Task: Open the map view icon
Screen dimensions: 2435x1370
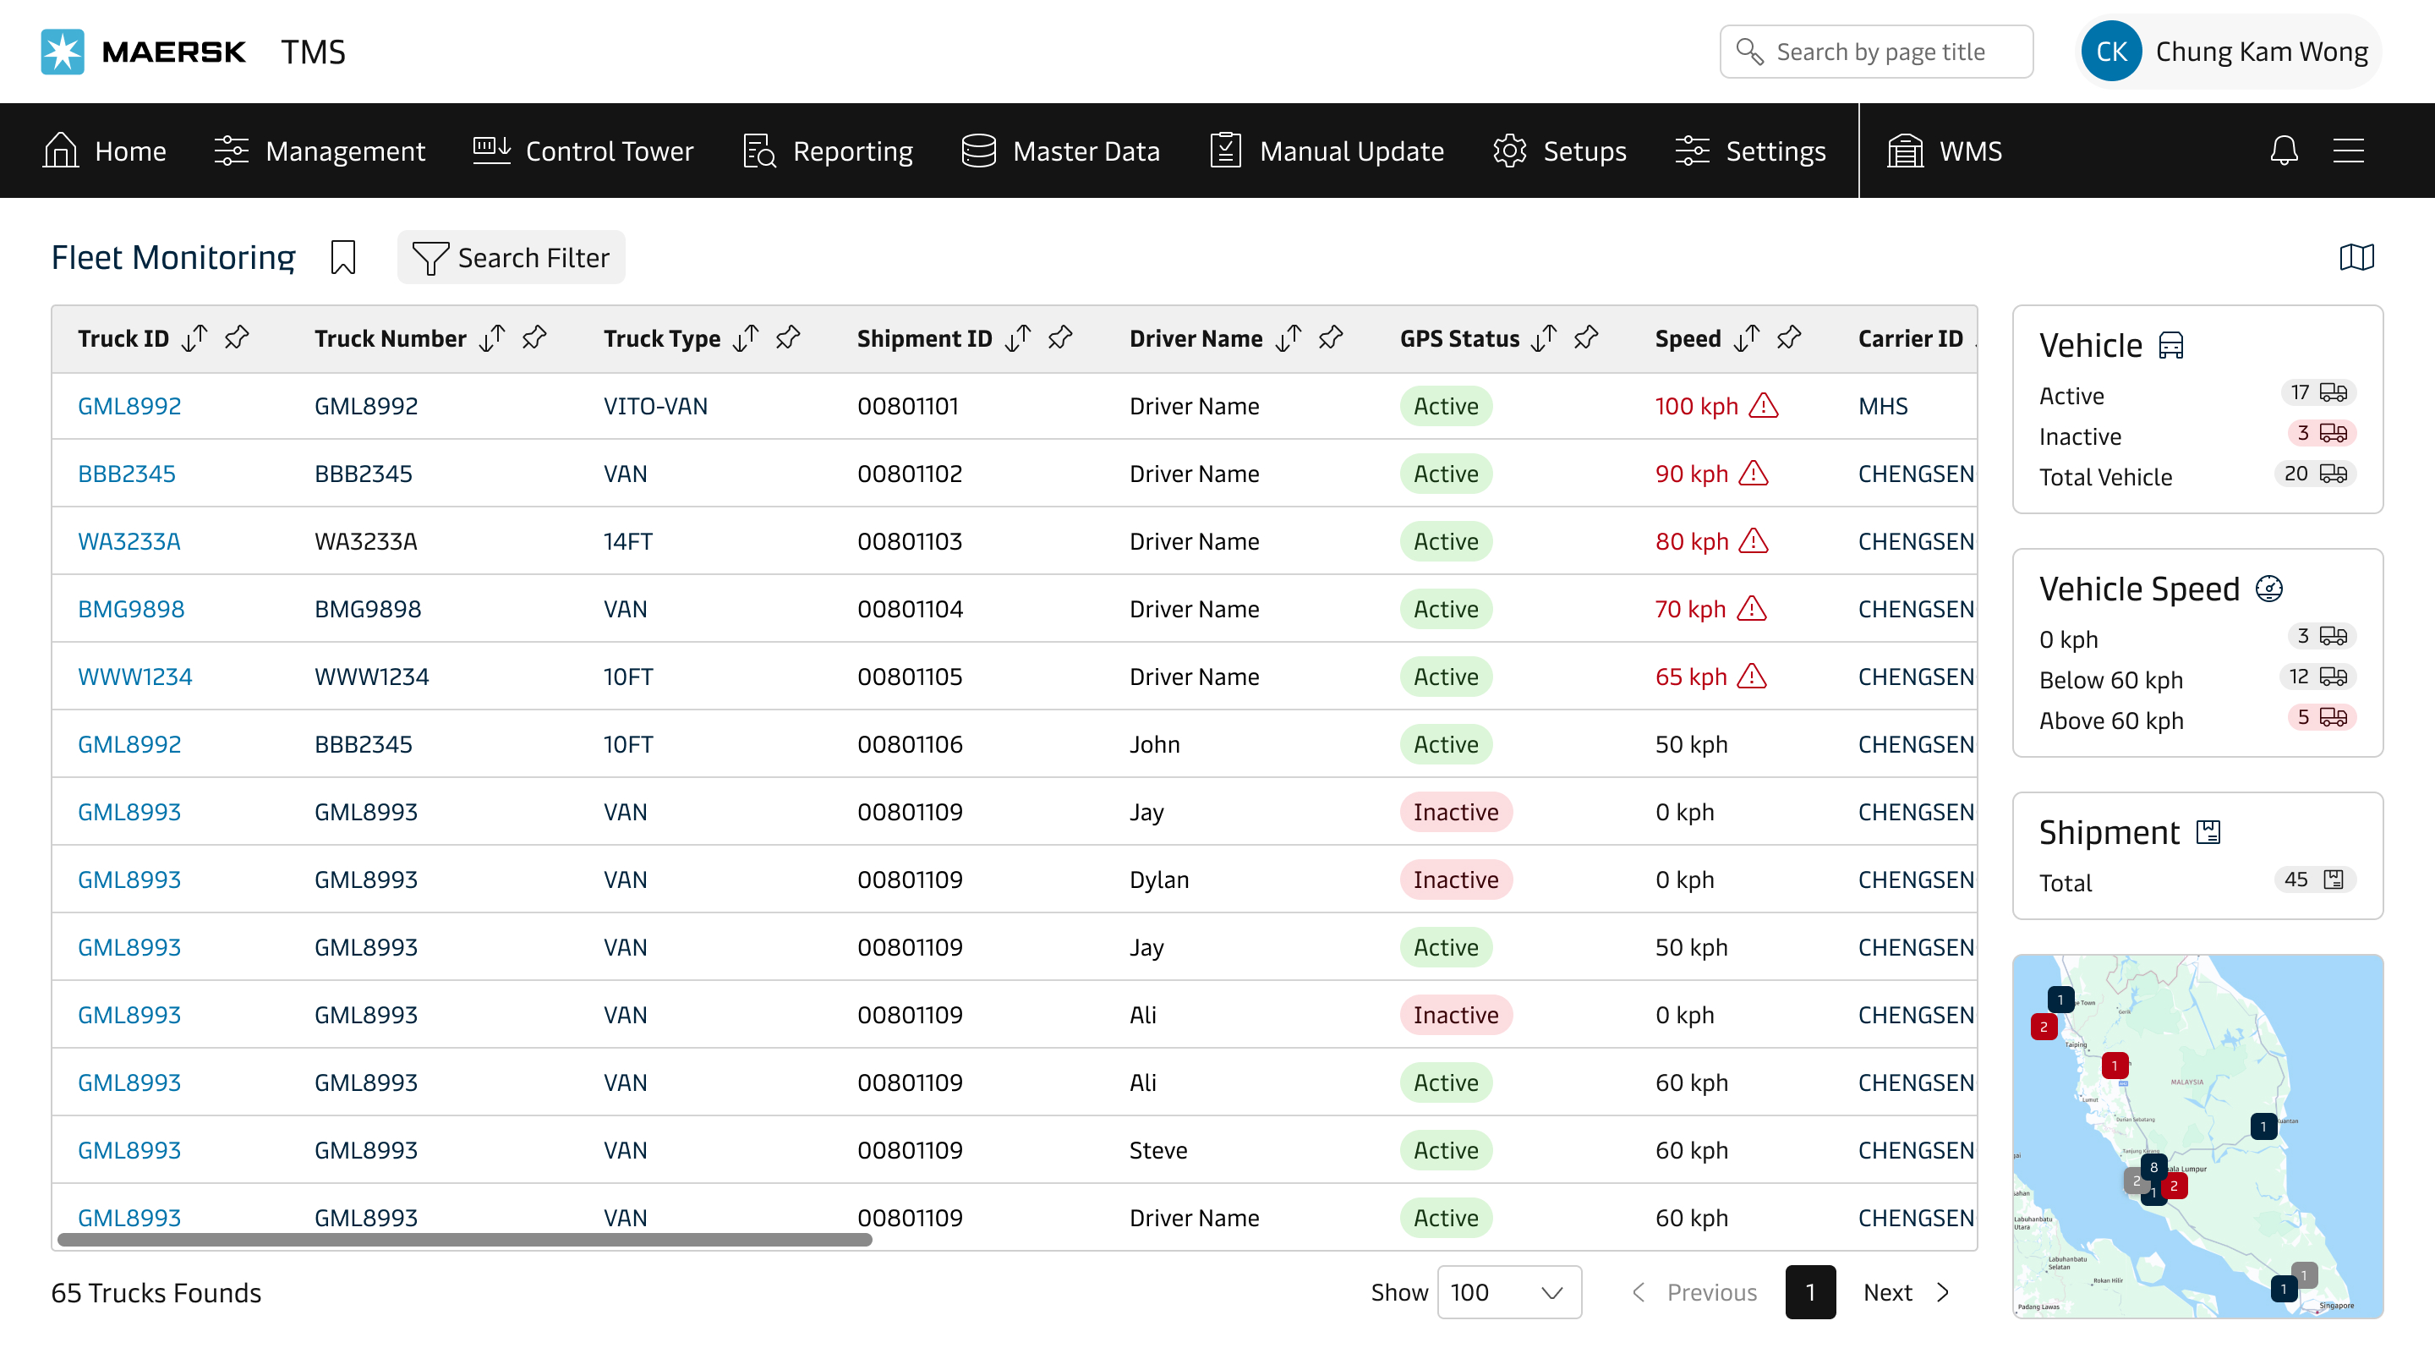Action: coord(2356,257)
